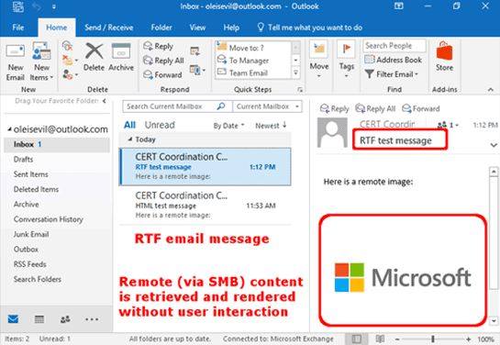The height and width of the screenshot is (345, 500).
Task: Click the Tell me what you want to do box
Action: click(310, 28)
